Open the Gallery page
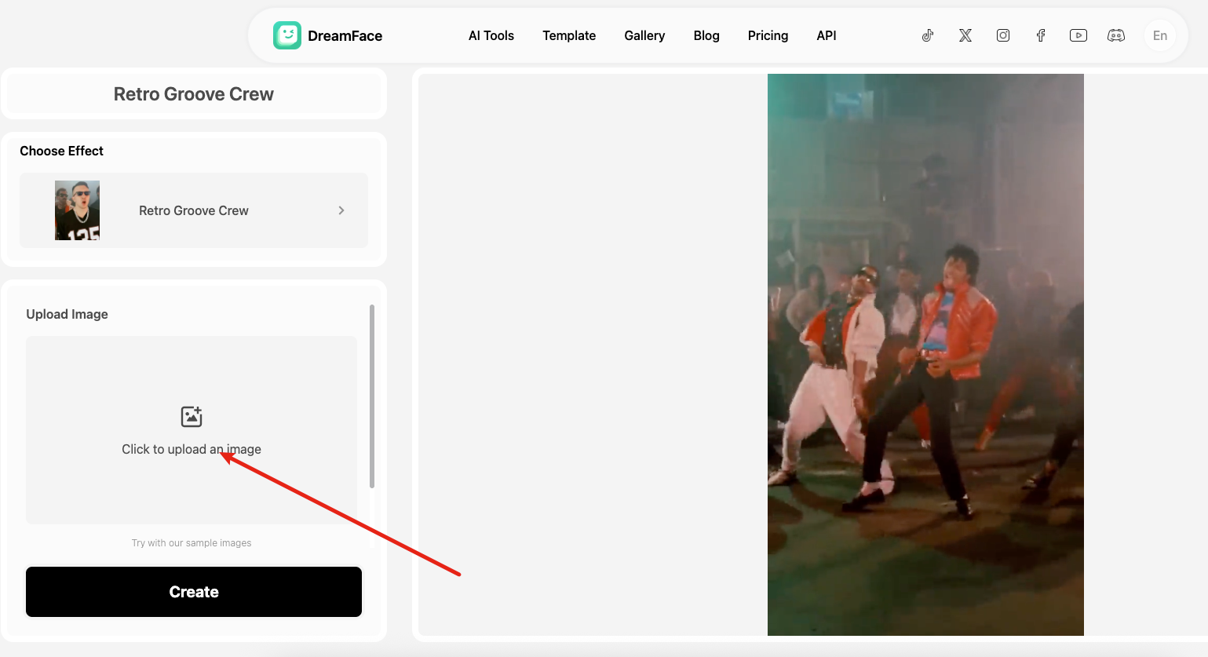Viewport: 1208px width, 657px height. [x=644, y=35]
